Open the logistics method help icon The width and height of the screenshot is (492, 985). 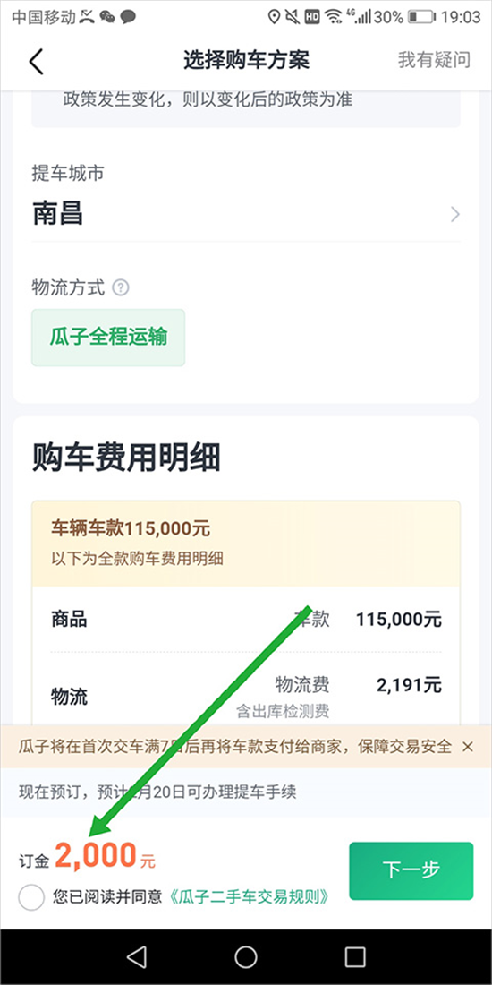tap(121, 287)
